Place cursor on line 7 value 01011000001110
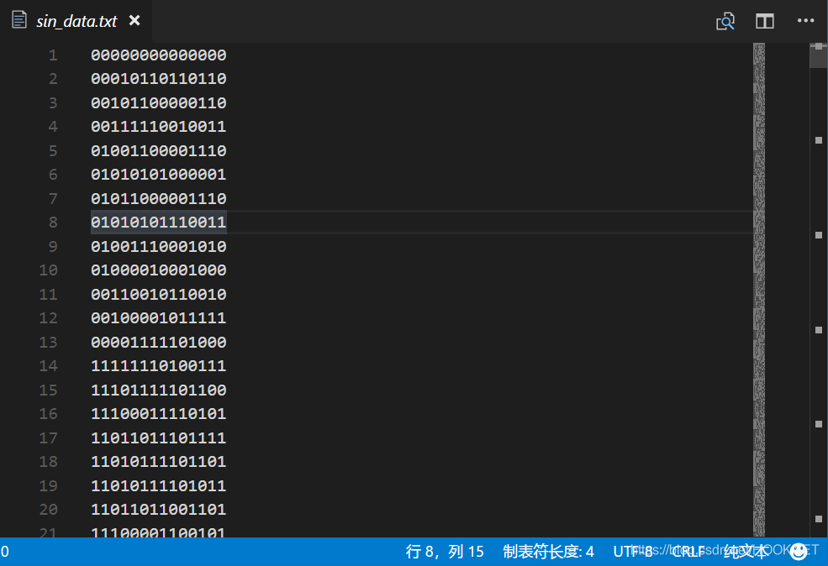 [x=158, y=199]
